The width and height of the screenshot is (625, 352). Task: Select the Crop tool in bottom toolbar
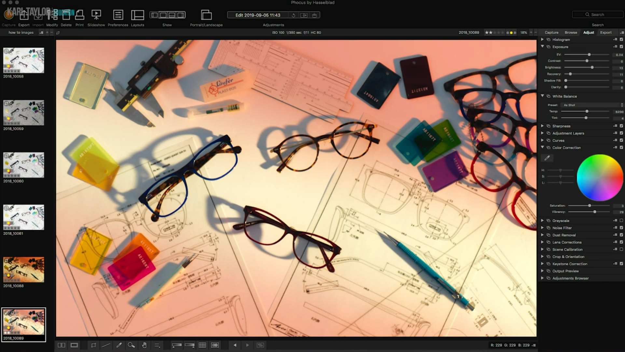(x=93, y=345)
